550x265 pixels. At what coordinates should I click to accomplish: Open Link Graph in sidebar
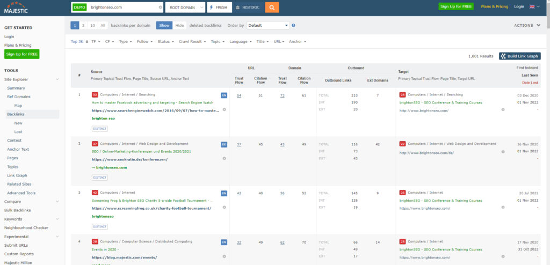17,175
